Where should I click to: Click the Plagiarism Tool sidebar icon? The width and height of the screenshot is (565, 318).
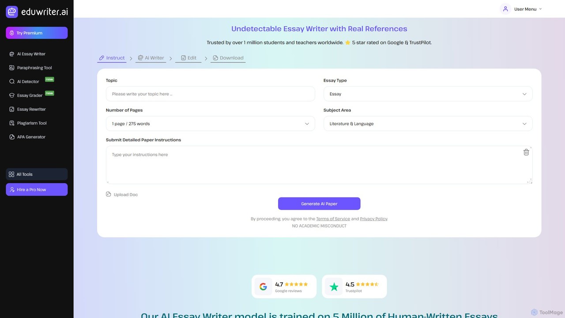[12, 123]
